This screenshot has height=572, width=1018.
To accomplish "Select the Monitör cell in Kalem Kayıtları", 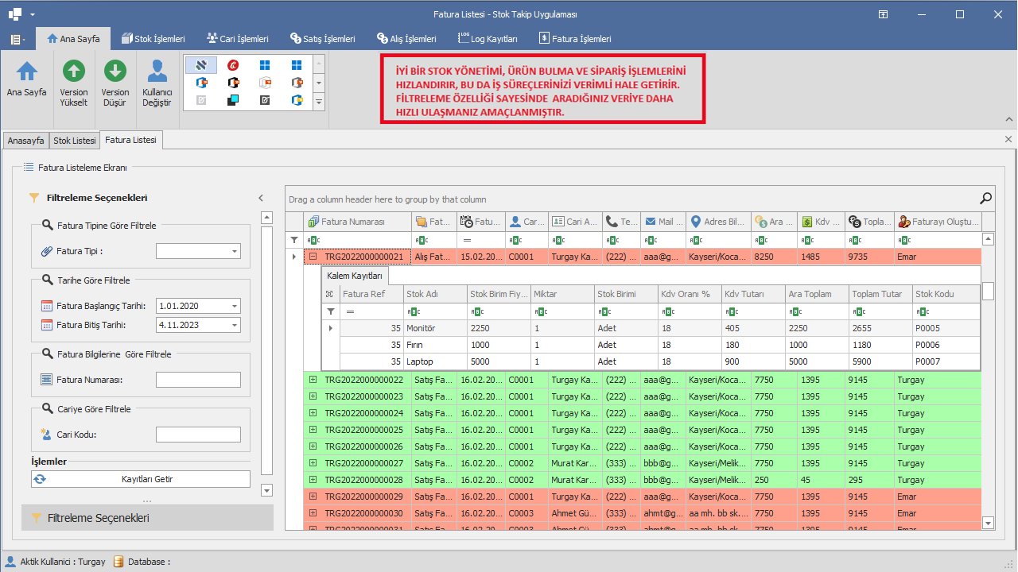I will tap(435, 328).
